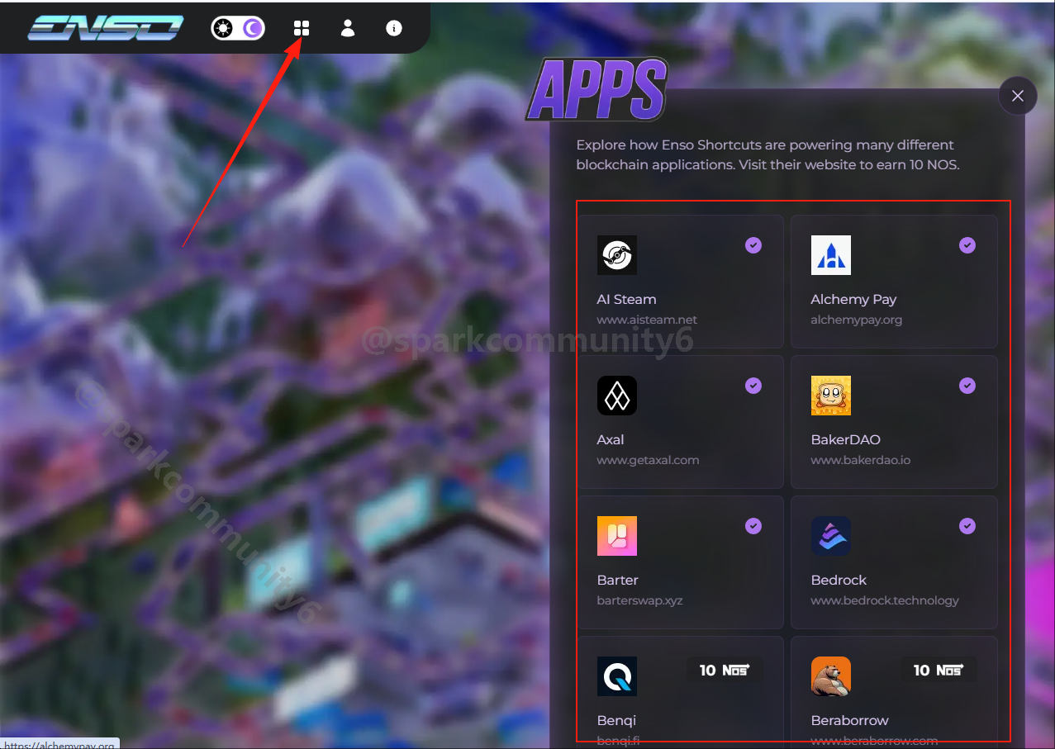
Task: Visit the www.bedrock.technology link
Action: (885, 600)
